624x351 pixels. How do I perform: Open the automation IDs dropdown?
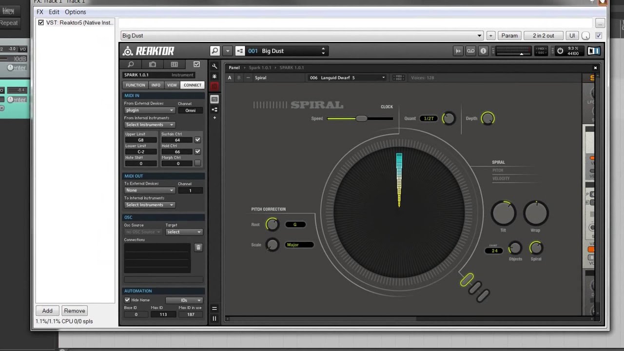coord(184,300)
